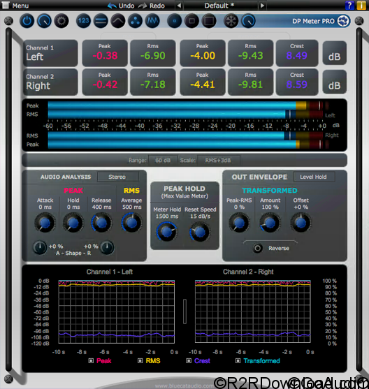Open Channel 2 dB unit selector
The height and width of the screenshot is (389, 369).
click(334, 82)
